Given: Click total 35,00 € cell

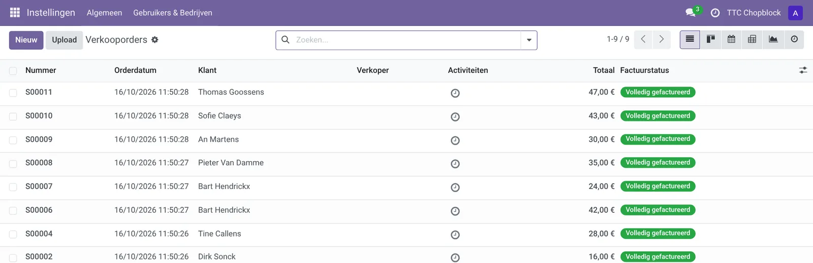Looking at the screenshot, I should coord(602,163).
